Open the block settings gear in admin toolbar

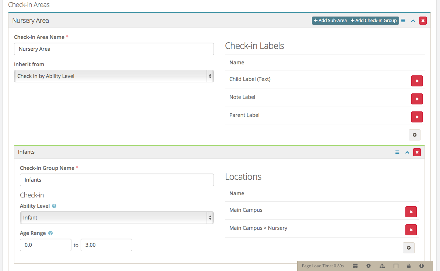pos(369,265)
